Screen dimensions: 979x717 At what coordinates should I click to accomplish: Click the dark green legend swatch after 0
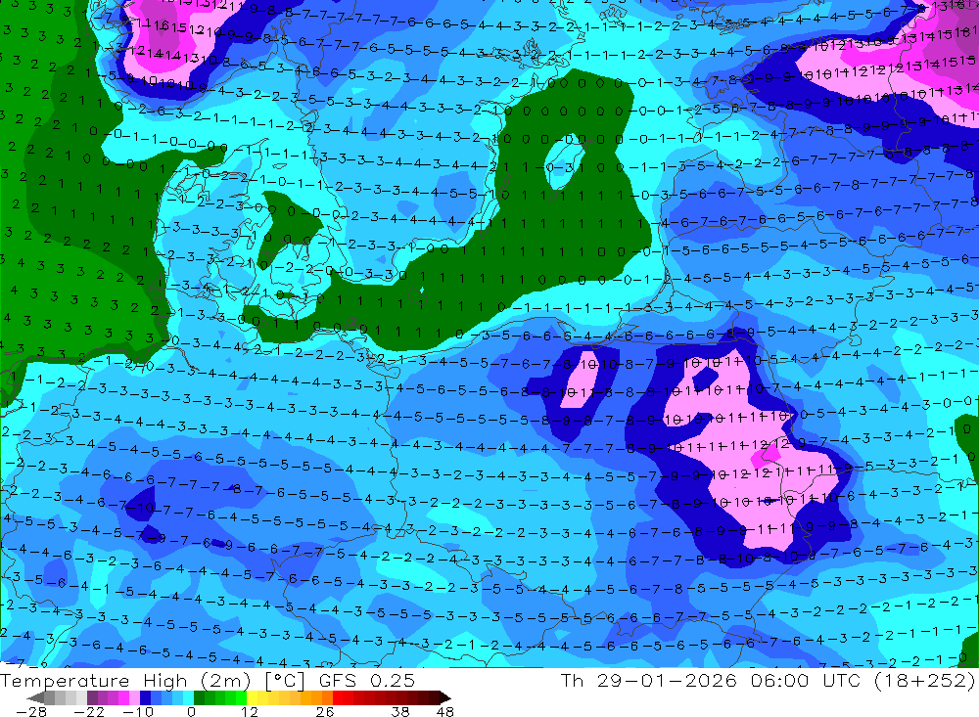(199, 697)
